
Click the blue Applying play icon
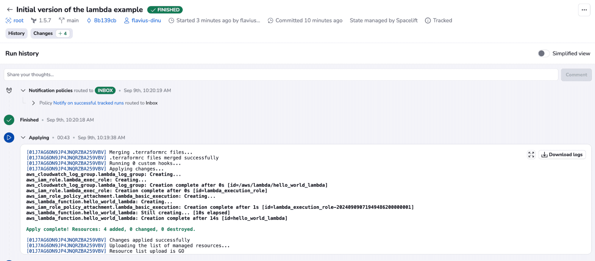point(9,138)
